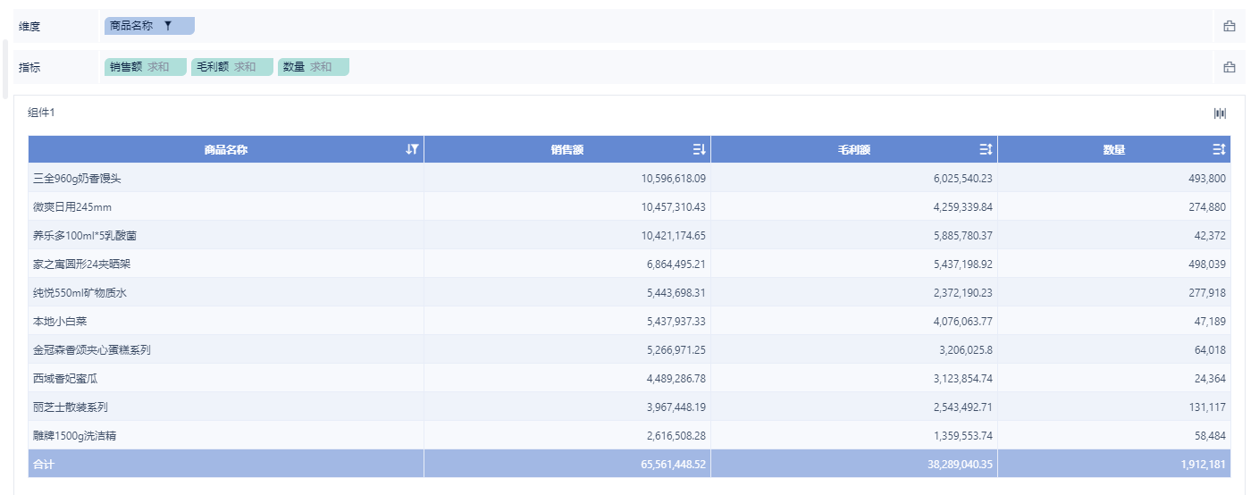Click the toolbox icon in the 维度 row
This screenshot has width=1259, height=495.
tap(1230, 26)
